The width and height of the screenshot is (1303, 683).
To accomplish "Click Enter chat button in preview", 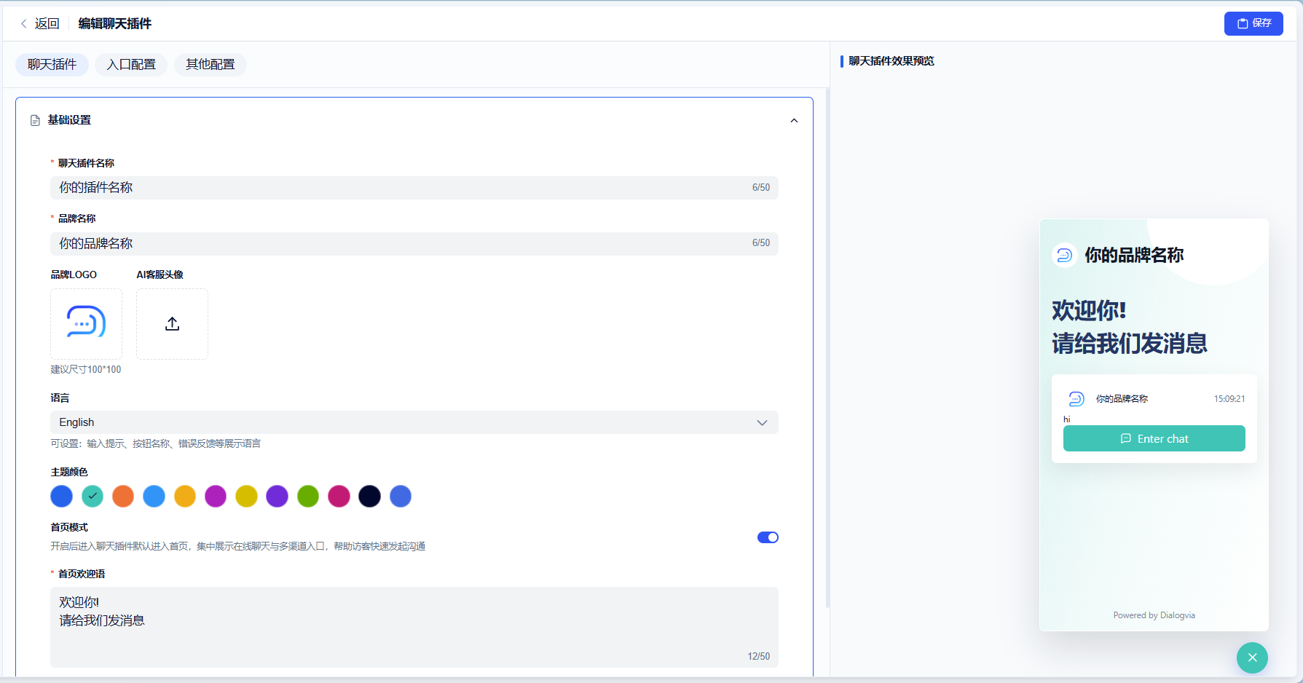I will coord(1154,438).
